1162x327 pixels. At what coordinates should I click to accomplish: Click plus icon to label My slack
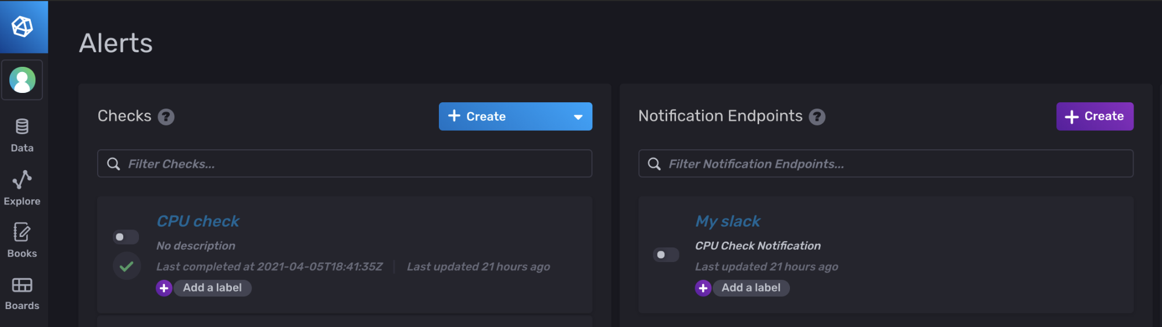click(x=703, y=288)
